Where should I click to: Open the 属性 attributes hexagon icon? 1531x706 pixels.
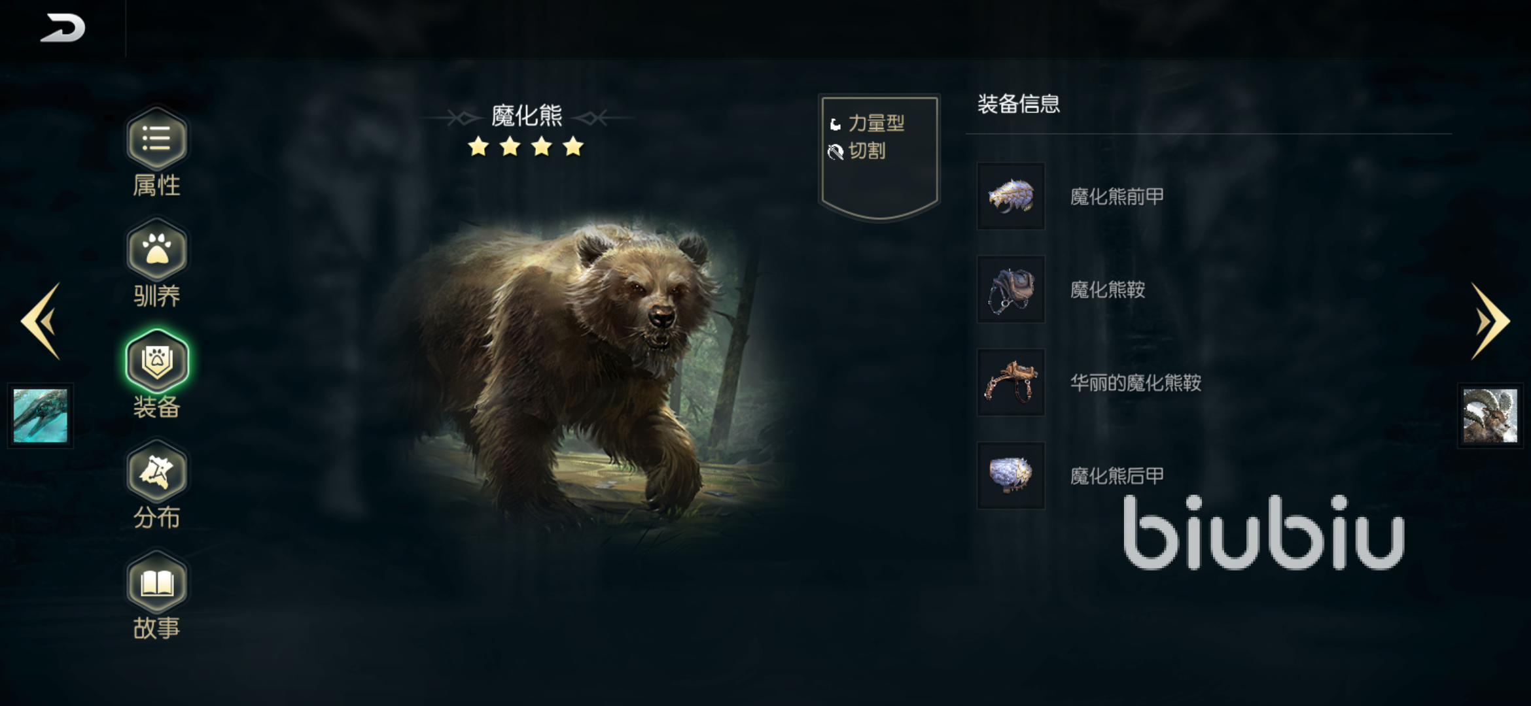pyautogui.click(x=157, y=139)
